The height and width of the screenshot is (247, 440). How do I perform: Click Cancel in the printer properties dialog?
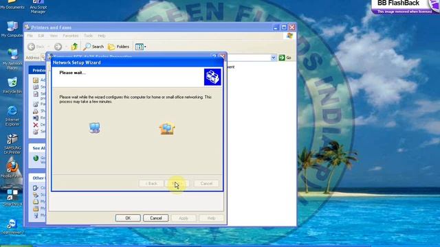156,218
